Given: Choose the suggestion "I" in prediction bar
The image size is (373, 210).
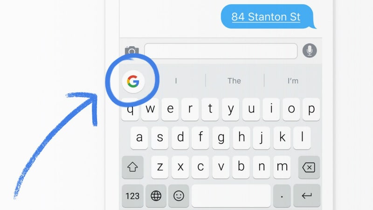Looking at the screenshot, I should [x=176, y=81].
